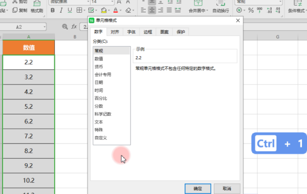
Task: Select 文本 category
Action: coord(112,122)
